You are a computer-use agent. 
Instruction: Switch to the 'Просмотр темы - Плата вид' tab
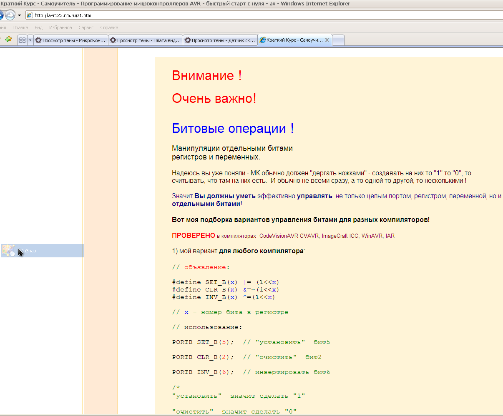145,40
